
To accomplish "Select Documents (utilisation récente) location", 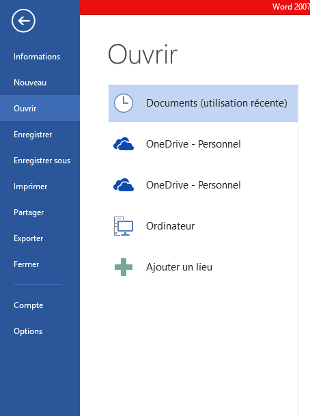I will pyautogui.click(x=203, y=103).
